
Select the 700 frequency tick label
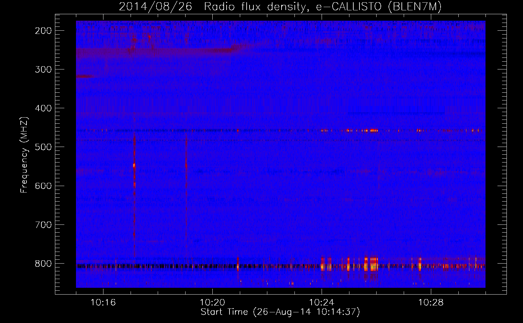click(x=43, y=224)
